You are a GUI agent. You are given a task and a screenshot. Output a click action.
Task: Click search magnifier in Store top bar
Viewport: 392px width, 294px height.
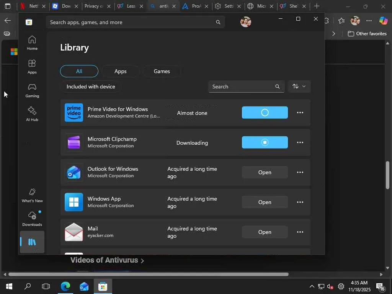click(218, 22)
